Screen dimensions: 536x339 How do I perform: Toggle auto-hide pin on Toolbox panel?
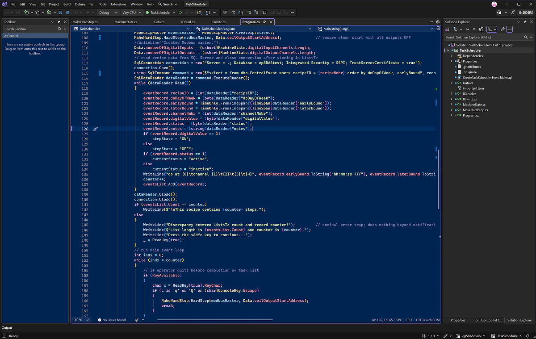(59, 21)
